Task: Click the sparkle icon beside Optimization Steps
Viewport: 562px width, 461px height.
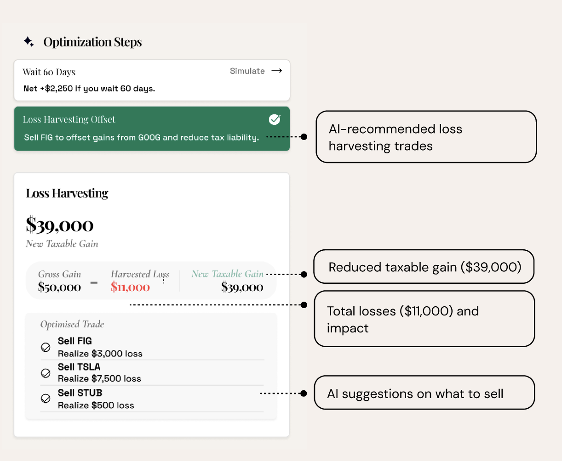Action: coord(29,42)
